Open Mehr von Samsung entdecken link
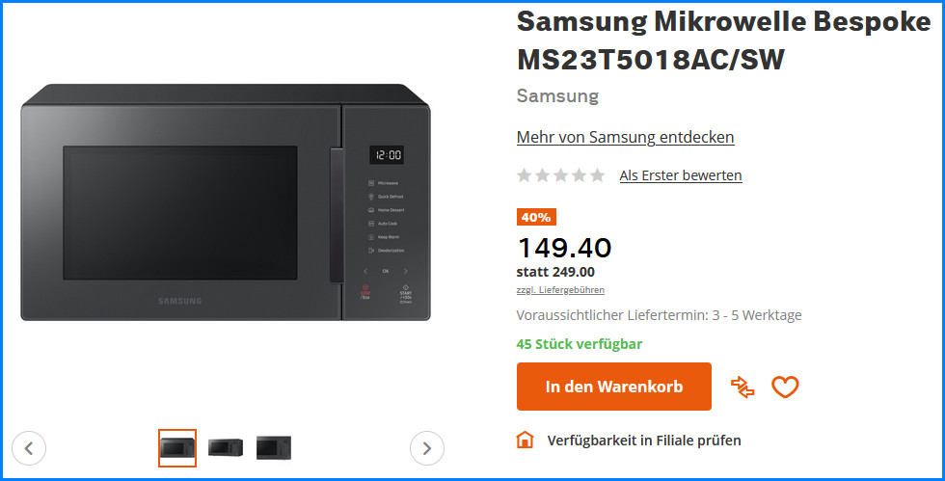 [625, 138]
